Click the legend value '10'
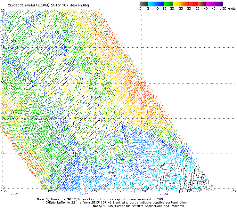 pyautogui.click(x=157, y=9)
